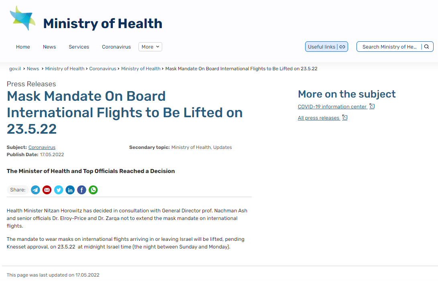Share article on Twitter icon
This screenshot has width=438, height=281.
tap(59, 190)
